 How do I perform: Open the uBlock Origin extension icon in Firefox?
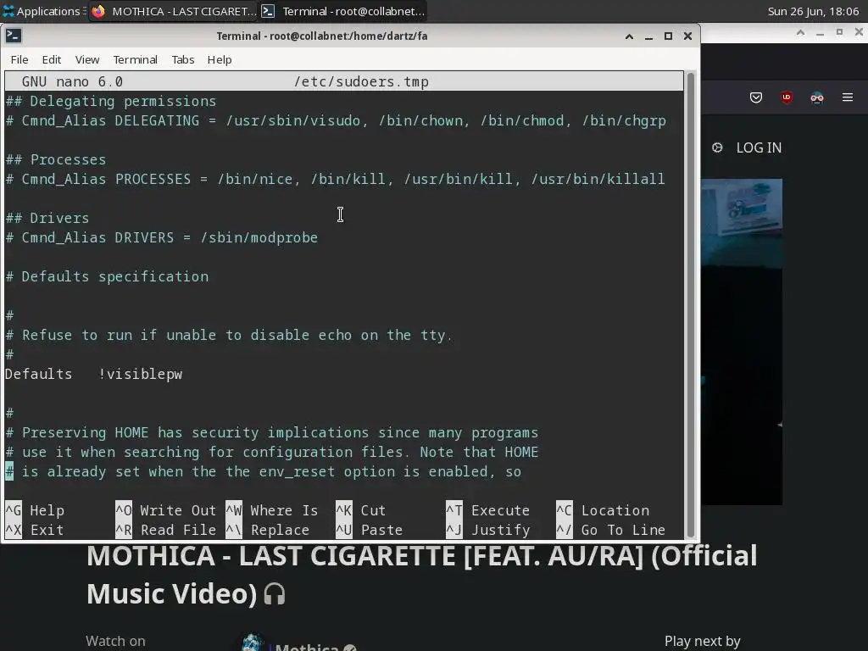pyautogui.click(x=786, y=98)
